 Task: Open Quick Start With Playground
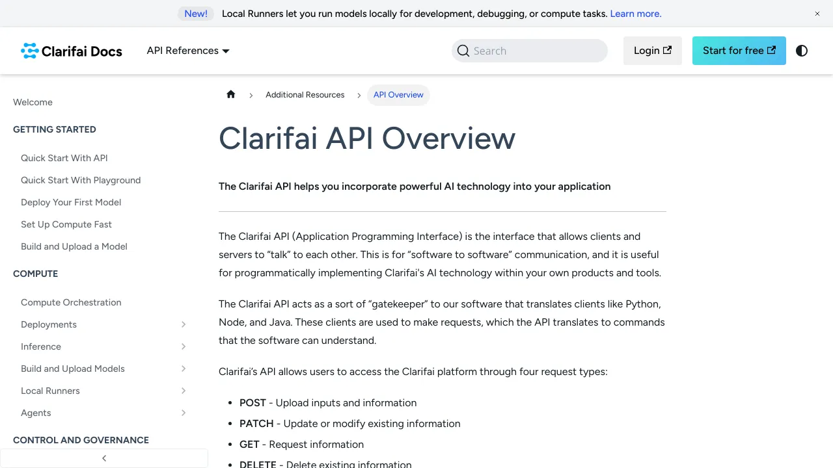81,180
